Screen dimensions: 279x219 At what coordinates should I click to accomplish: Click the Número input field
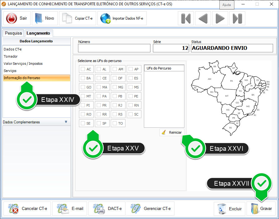click(114, 48)
